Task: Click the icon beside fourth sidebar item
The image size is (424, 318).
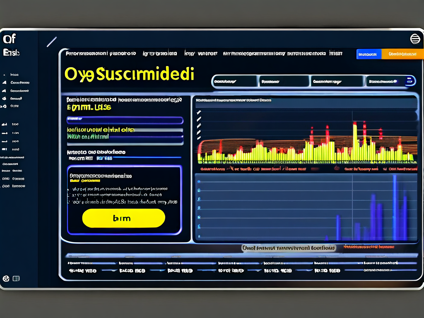Action: (x=4, y=99)
